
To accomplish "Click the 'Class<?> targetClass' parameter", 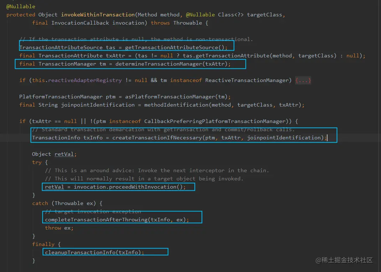I will coord(250,15).
